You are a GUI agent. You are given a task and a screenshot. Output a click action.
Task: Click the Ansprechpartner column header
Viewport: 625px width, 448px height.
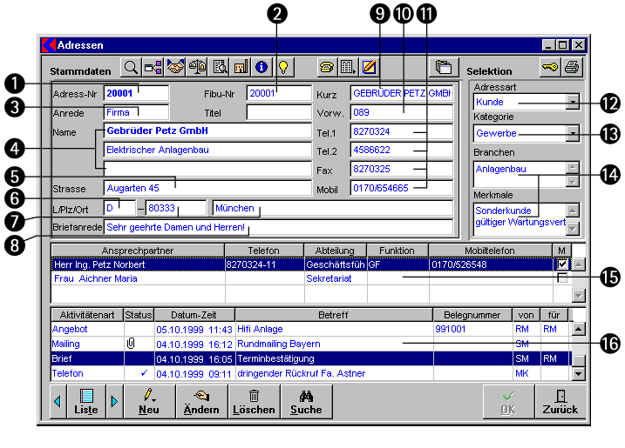(x=138, y=250)
